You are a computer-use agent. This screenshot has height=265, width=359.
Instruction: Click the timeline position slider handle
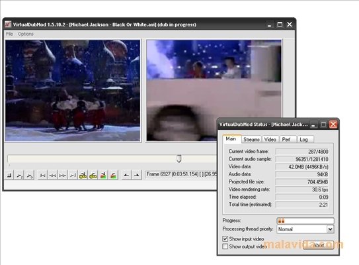[x=179, y=158]
